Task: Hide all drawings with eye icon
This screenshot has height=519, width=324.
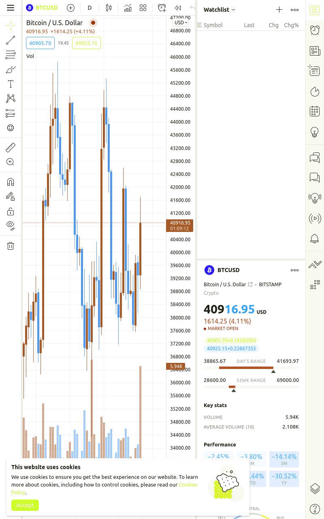Action: 11,225
